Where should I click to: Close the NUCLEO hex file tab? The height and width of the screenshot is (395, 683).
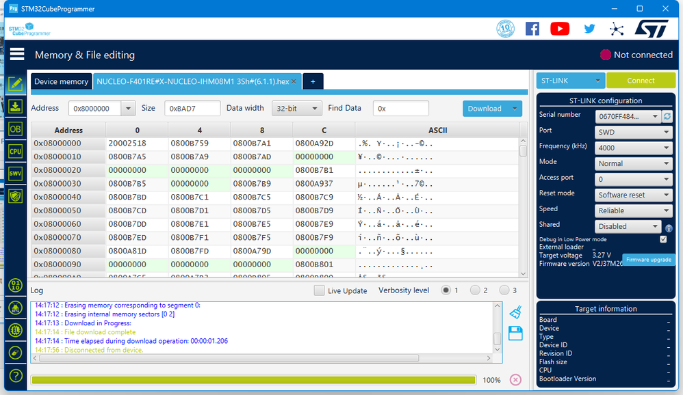click(294, 81)
